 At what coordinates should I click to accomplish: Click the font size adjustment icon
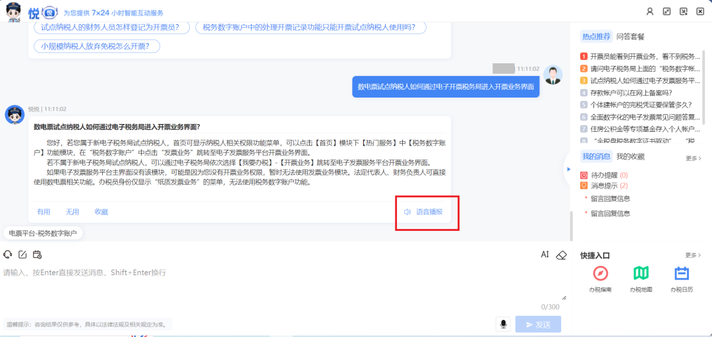pyautogui.click(x=545, y=255)
